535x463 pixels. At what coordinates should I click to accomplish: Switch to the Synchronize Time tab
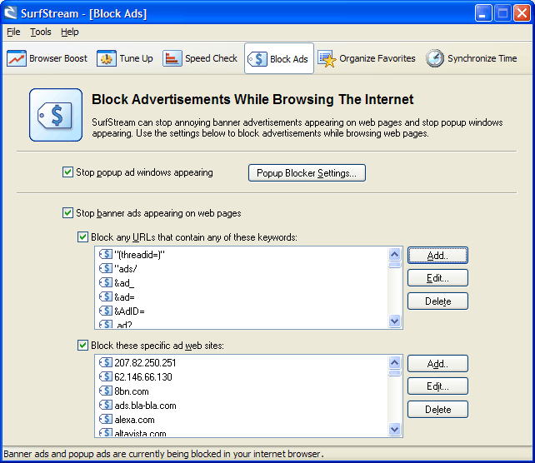(471, 58)
